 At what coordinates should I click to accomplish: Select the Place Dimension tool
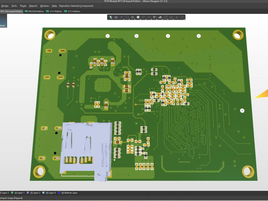171,17
